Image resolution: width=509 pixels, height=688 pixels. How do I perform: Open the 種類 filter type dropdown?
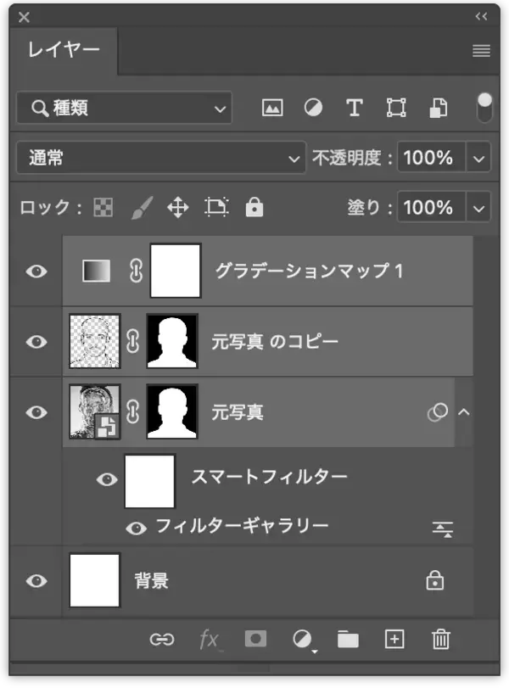coord(124,108)
